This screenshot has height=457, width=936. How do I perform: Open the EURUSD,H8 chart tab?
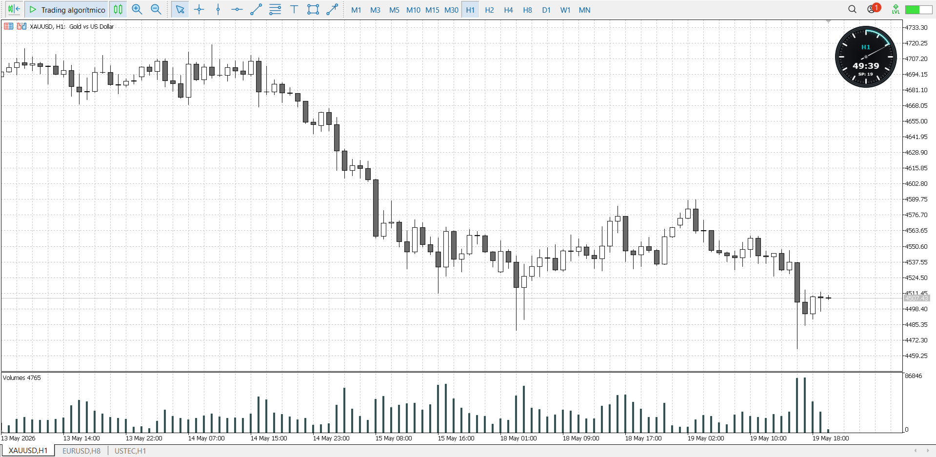81,451
